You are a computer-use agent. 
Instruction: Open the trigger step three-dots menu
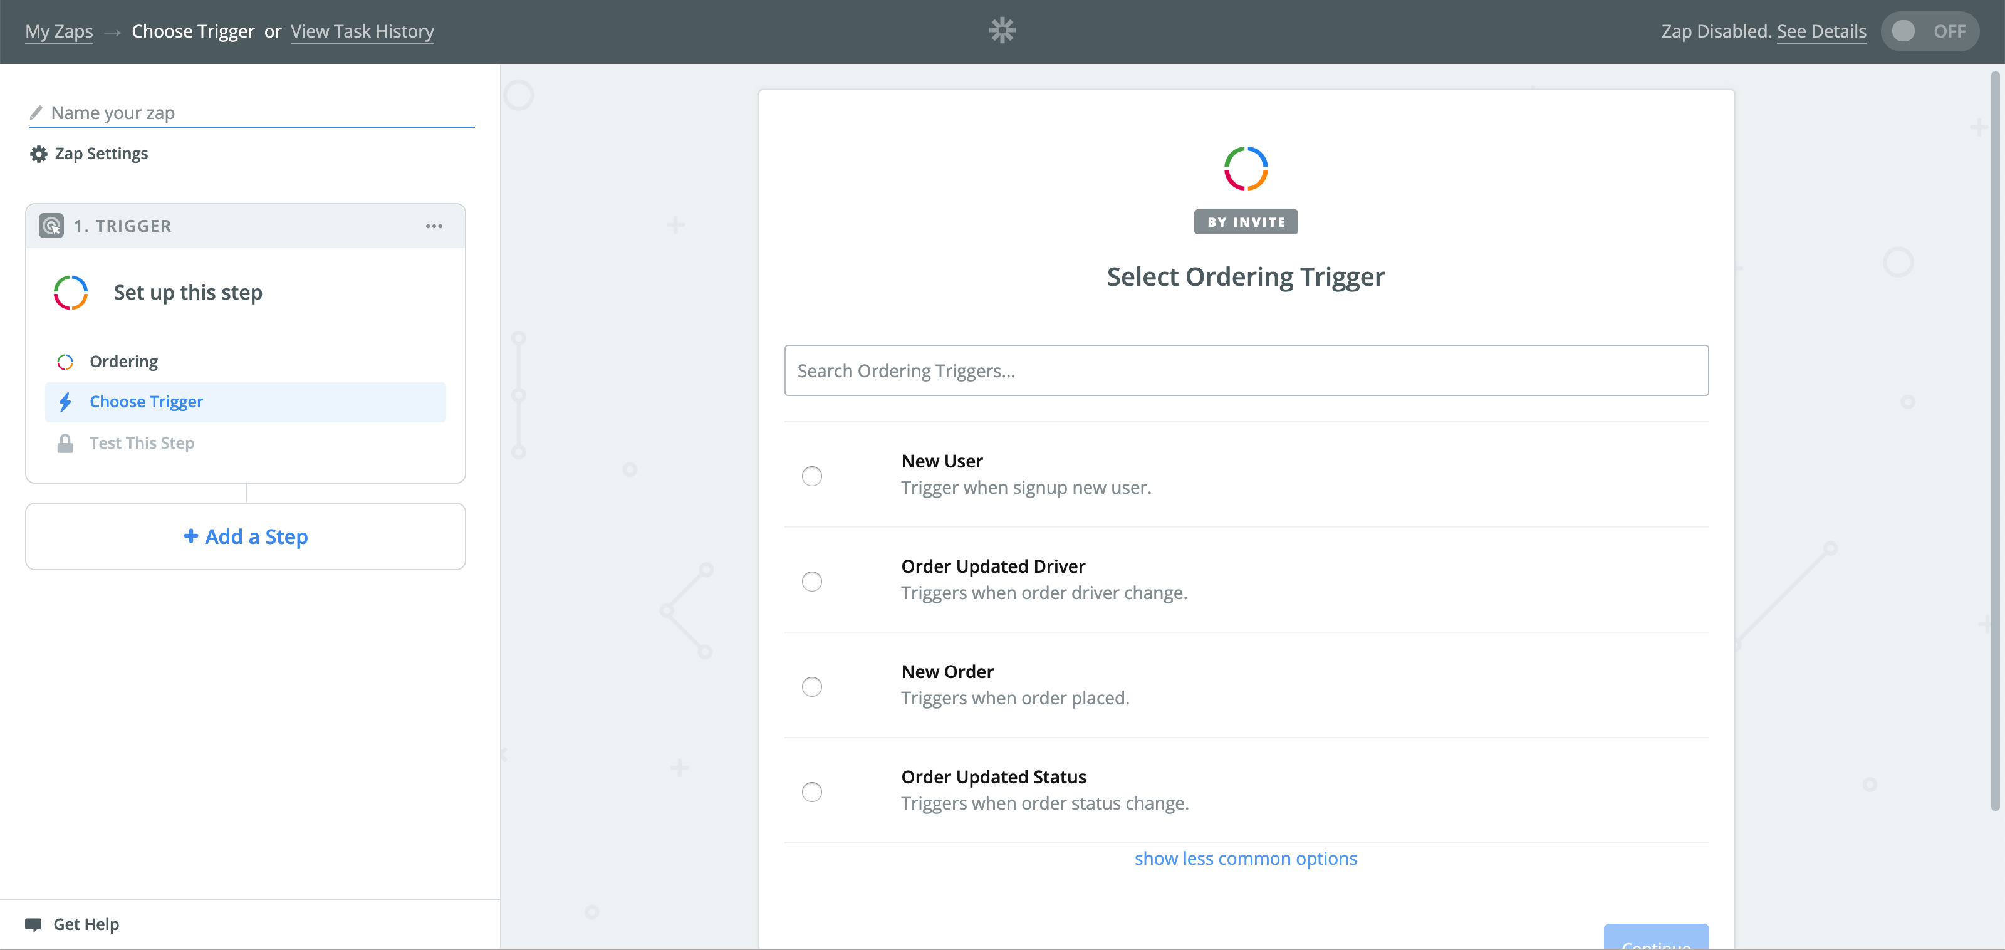[x=434, y=226]
